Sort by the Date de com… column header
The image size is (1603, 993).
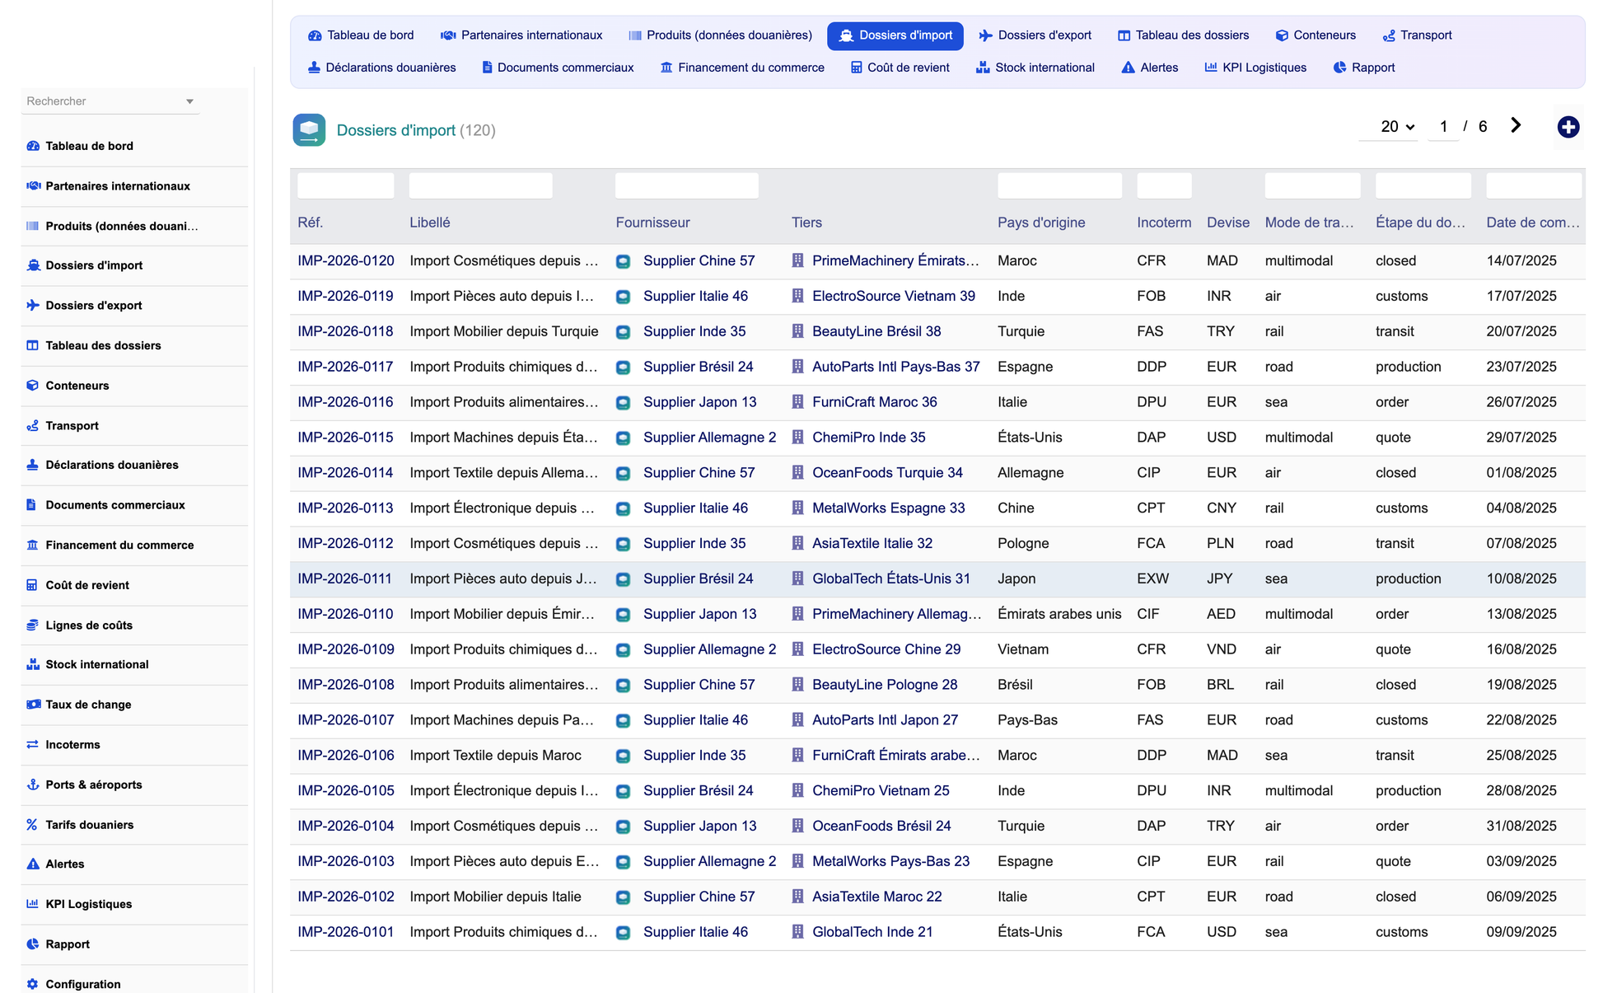coord(1533,222)
